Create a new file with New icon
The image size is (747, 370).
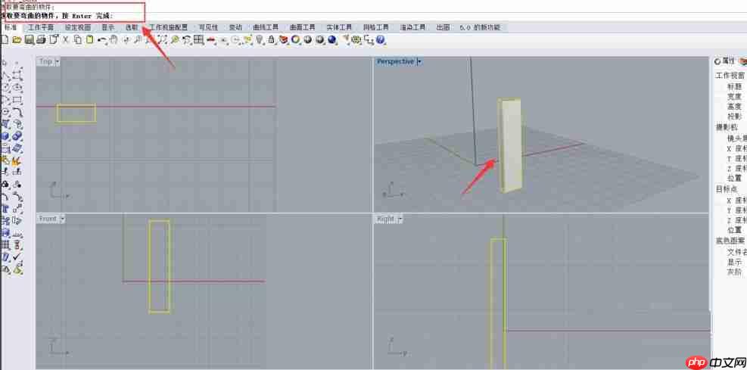click(x=4, y=39)
